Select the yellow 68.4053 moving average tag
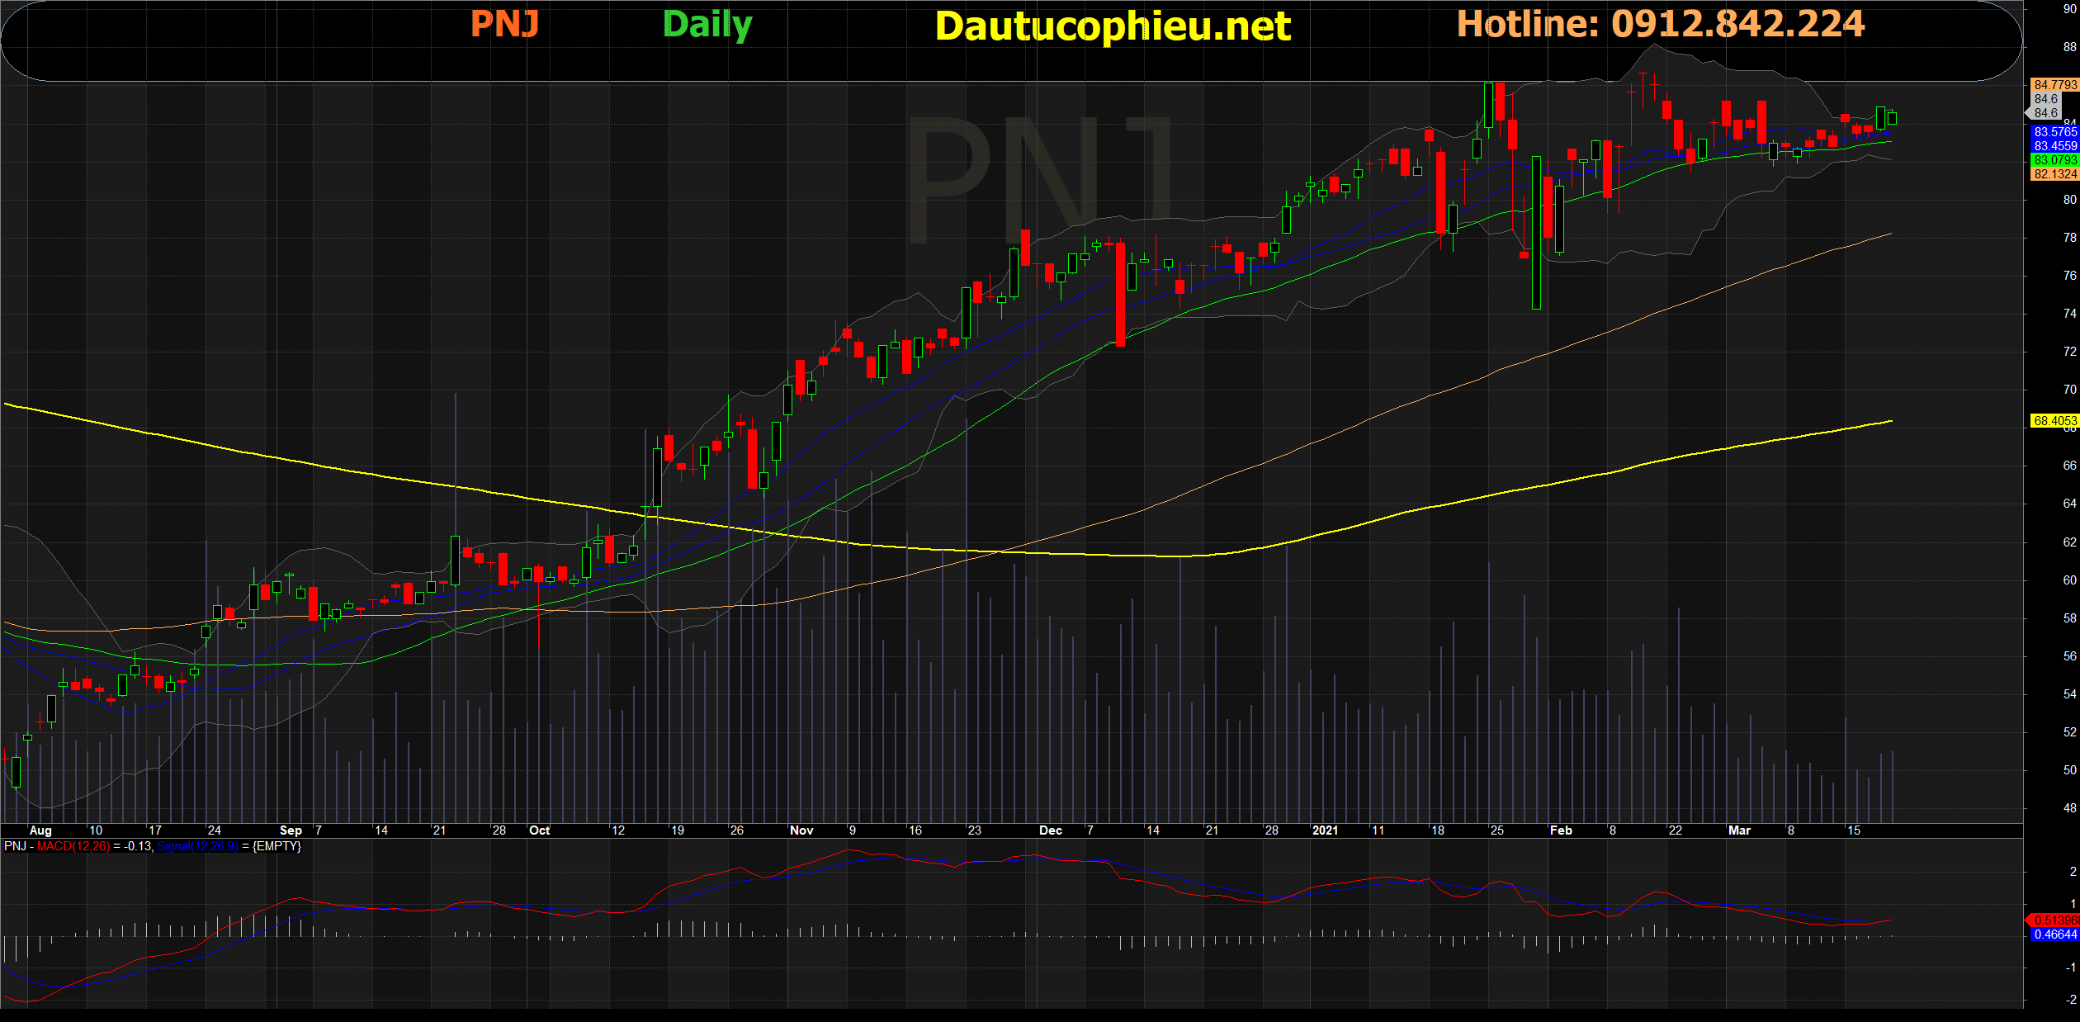 pyautogui.click(x=2054, y=421)
